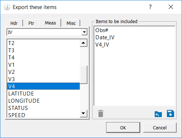Click the list scroll down arrow
The width and height of the screenshot is (182, 138).
click(x=83, y=113)
